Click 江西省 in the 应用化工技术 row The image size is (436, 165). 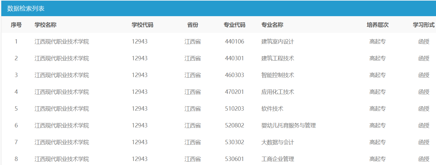coord(193,92)
